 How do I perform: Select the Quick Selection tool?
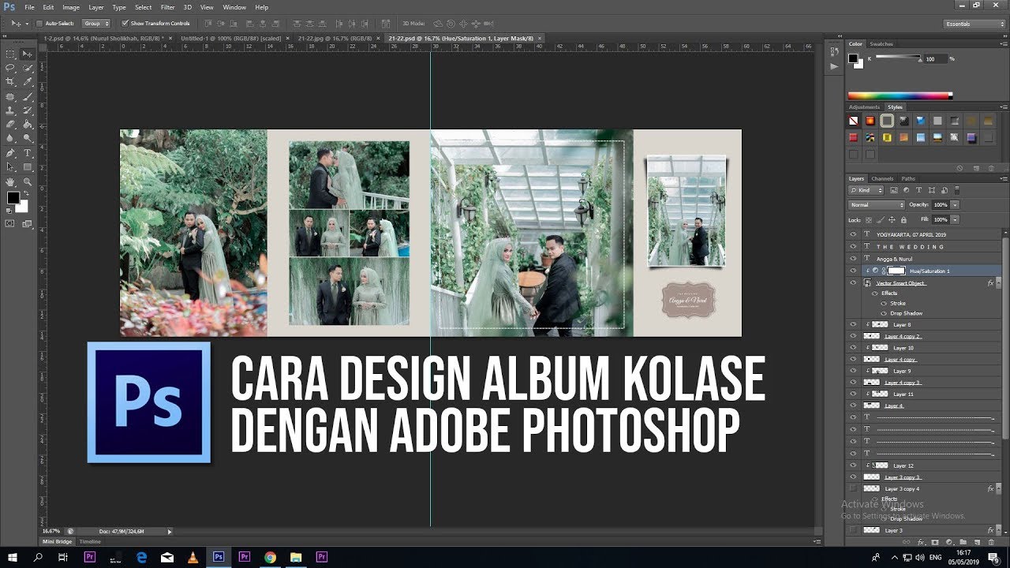[x=28, y=68]
